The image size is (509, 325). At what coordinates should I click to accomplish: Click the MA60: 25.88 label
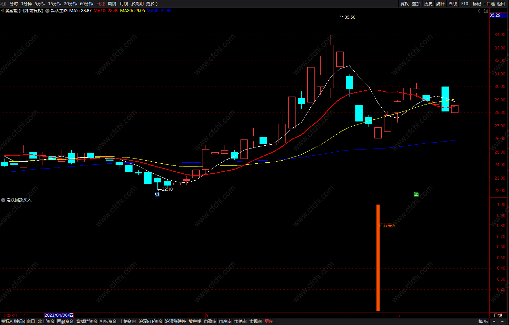(159, 11)
